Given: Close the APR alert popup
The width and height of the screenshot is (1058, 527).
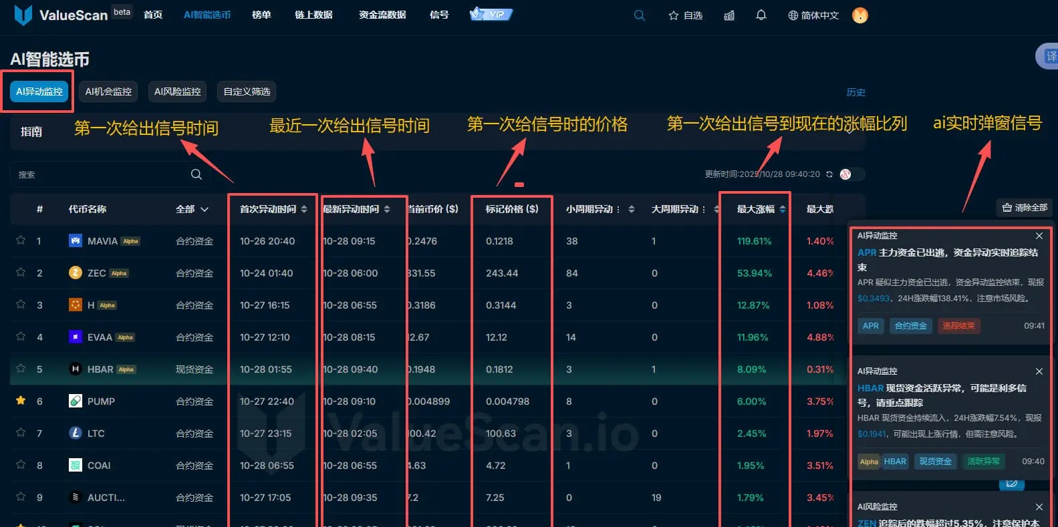Looking at the screenshot, I should tap(1039, 236).
